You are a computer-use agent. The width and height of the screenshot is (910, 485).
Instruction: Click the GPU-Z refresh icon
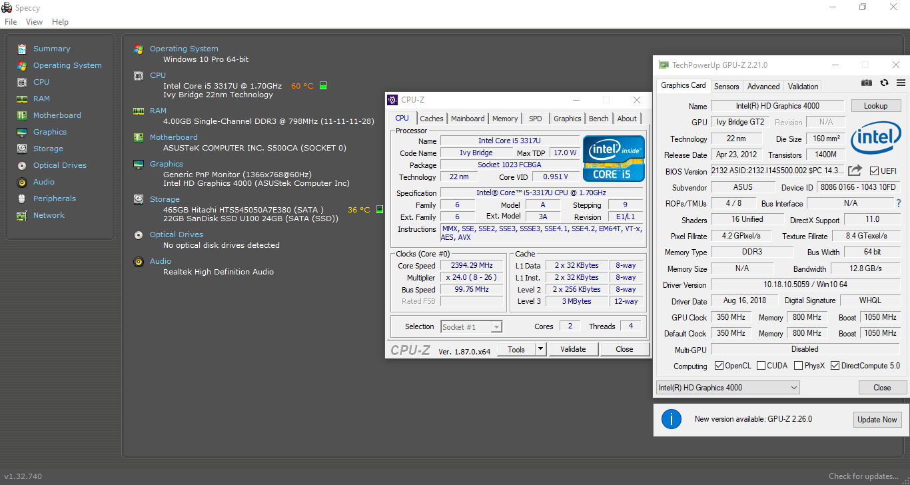pos(884,83)
